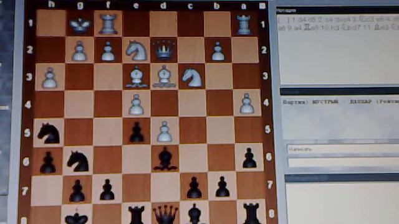Select the black pawn on h6
399x224 pixels.
click(48, 163)
